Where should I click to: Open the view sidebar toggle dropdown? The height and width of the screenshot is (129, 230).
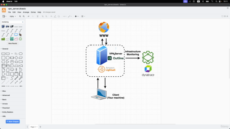4,16
